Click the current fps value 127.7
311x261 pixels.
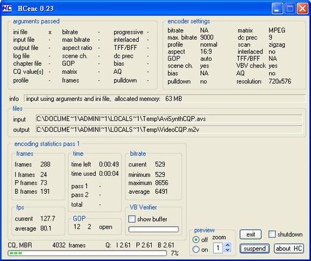(48, 219)
